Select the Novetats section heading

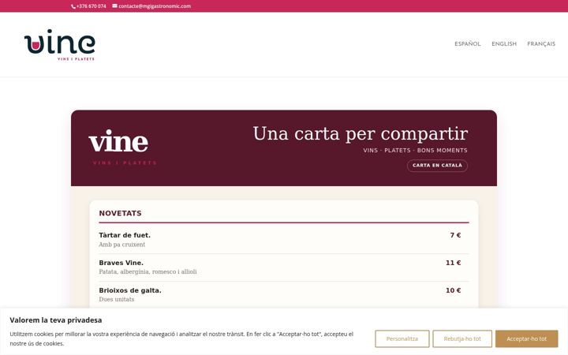click(120, 213)
